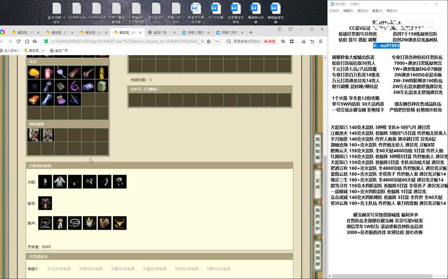Click the browser URL address field
This screenshot has height=279, width=448.
click(x=127, y=41)
